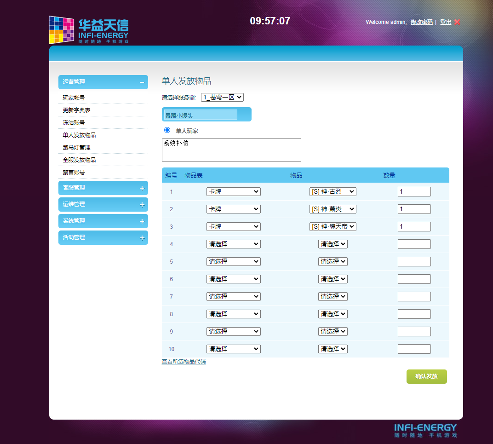Click the INFI-ENERGY logo at top left
The width and height of the screenshot is (493, 444).
point(89,30)
